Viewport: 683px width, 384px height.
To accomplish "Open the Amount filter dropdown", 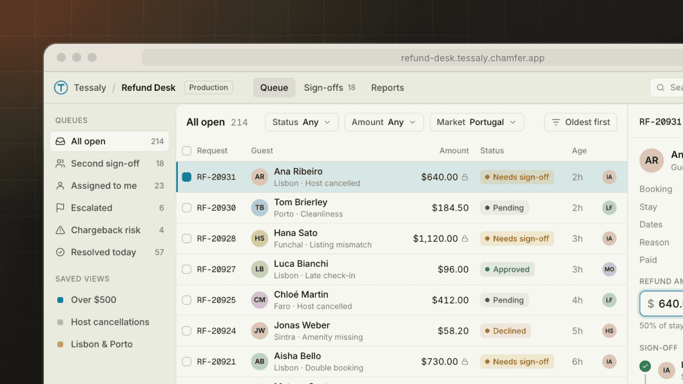I will 384,122.
